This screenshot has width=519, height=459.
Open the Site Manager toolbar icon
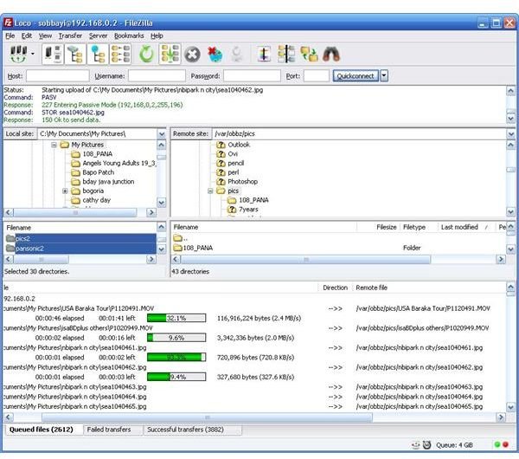tap(18, 54)
